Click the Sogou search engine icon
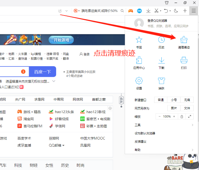The height and width of the screenshot is (170, 199). tap(76, 11)
